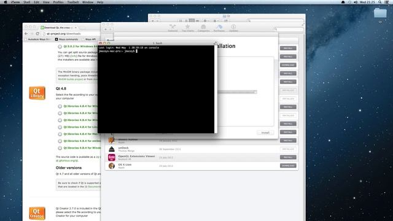Click the Chrome back arrow

click(26, 34)
